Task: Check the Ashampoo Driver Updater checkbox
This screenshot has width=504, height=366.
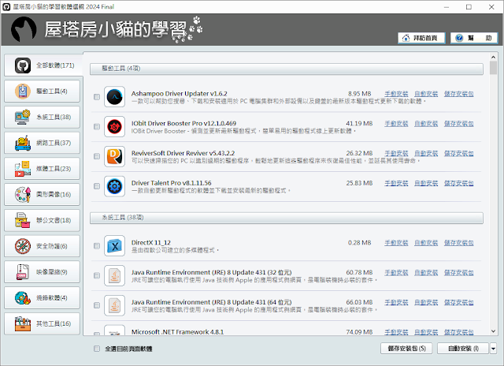Action: pyautogui.click(x=97, y=97)
